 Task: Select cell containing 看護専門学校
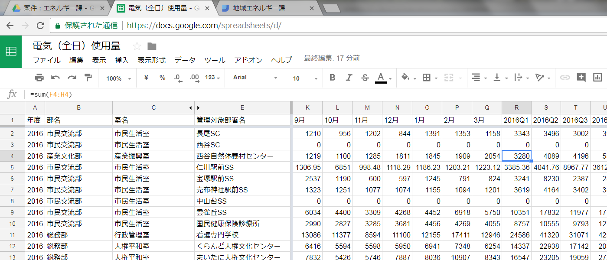coord(242,235)
